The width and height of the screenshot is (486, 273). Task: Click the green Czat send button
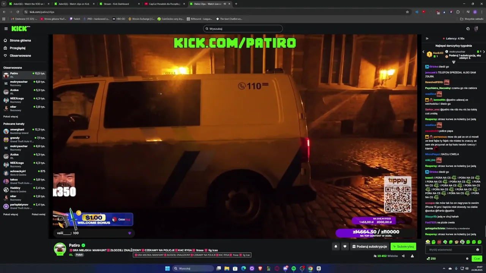[477, 259]
